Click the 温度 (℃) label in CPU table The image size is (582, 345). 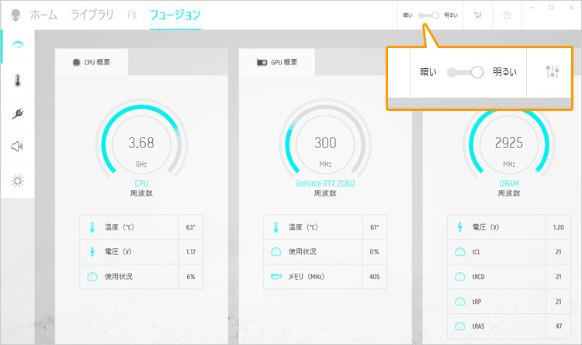pos(120,227)
